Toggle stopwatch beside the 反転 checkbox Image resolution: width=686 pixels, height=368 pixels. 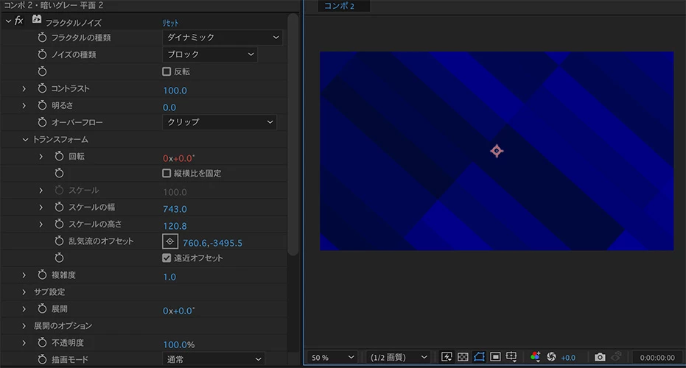click(42, 71)
